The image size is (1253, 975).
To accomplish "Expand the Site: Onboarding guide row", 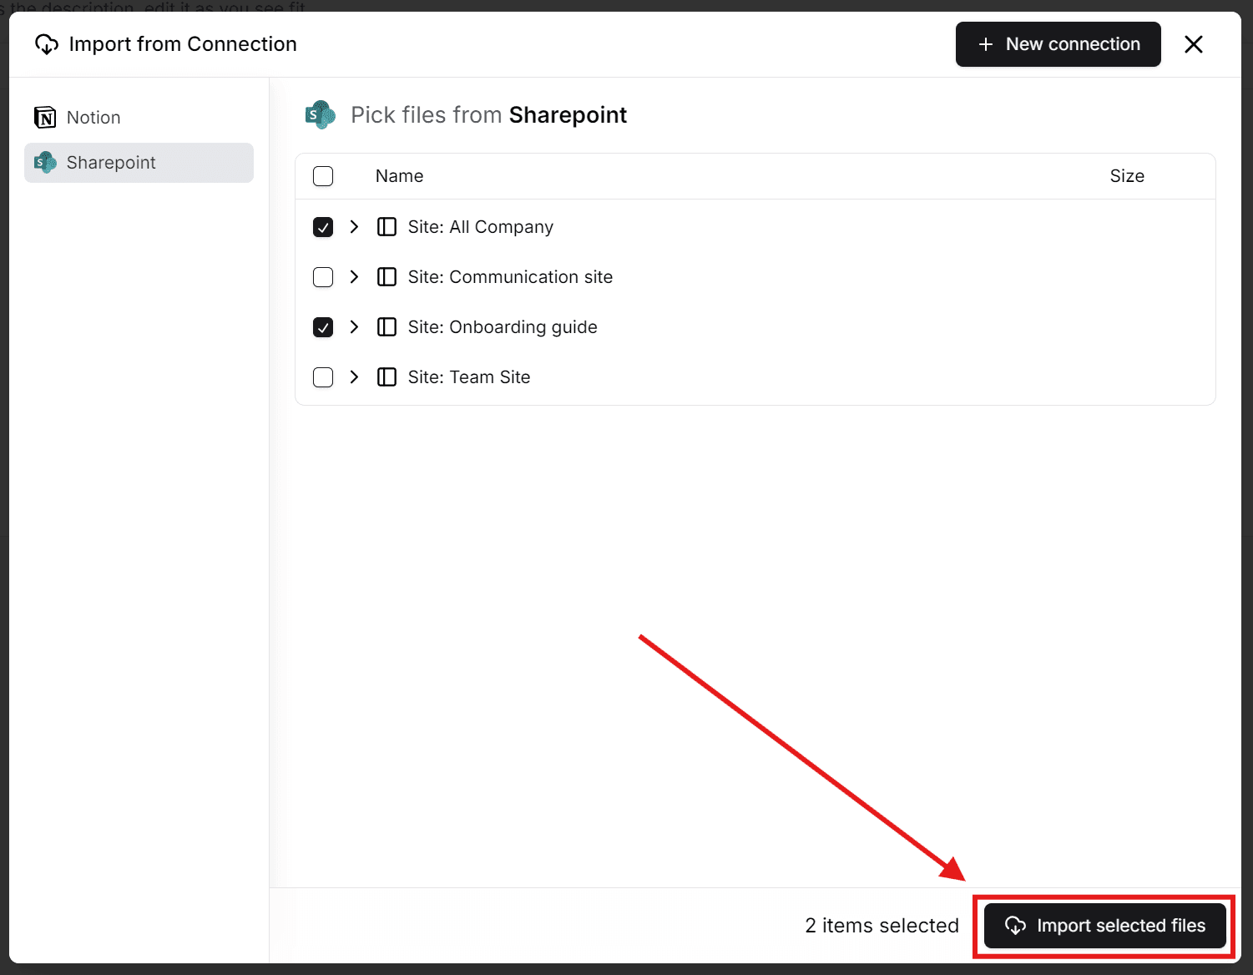I will (x=354, y=327).
